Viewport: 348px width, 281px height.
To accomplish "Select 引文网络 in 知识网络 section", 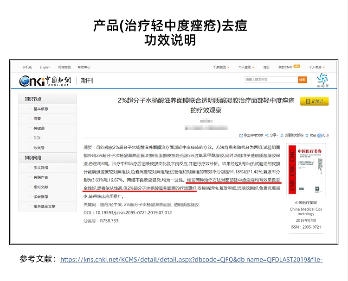I will coord(40,168).
